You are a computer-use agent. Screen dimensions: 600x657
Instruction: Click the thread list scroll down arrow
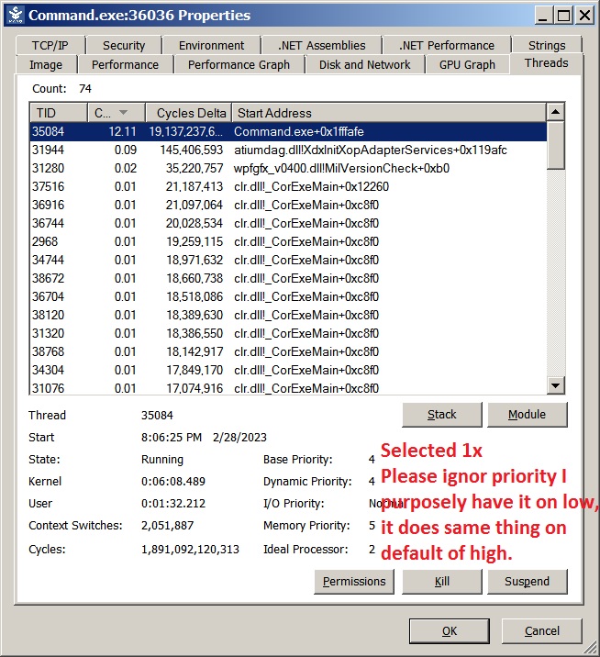tap(556, 385)
